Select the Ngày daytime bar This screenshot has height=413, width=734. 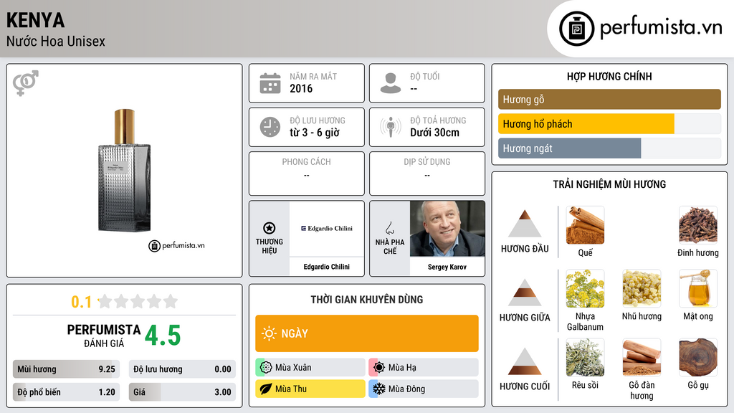pyautogui.click(x=367, y=333)
